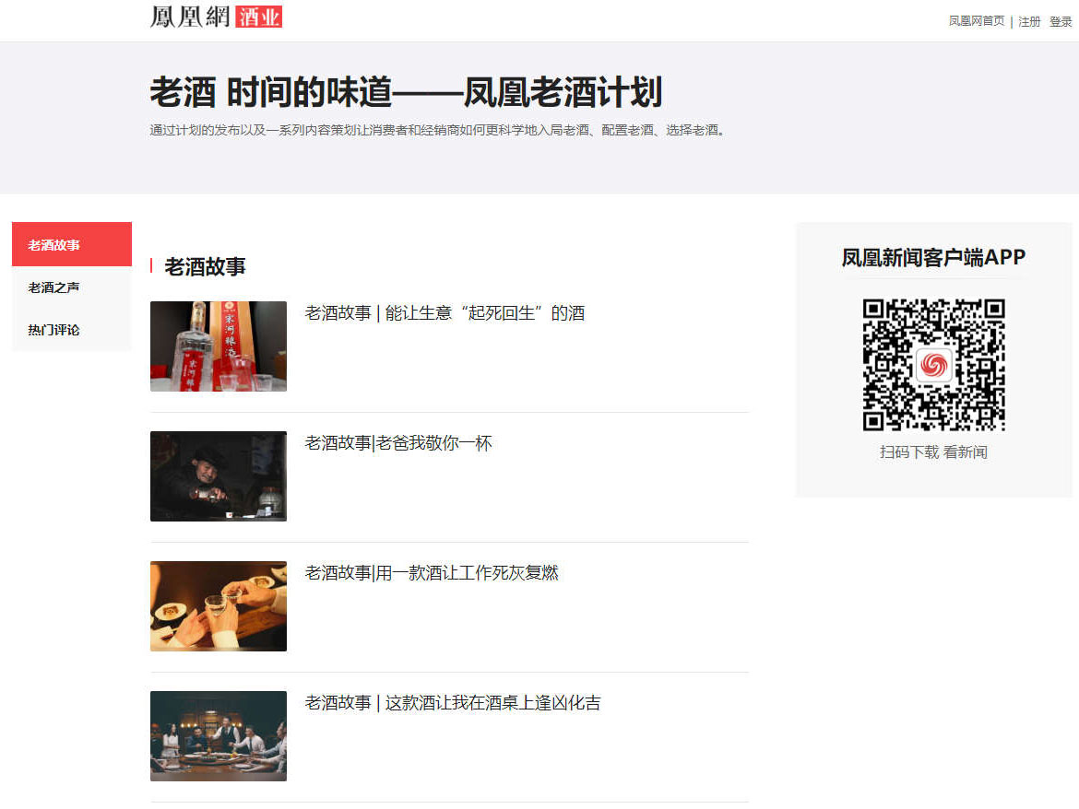Click the thumbnail of people around dinner table
Screen dimensions: 1079x809
219,736
